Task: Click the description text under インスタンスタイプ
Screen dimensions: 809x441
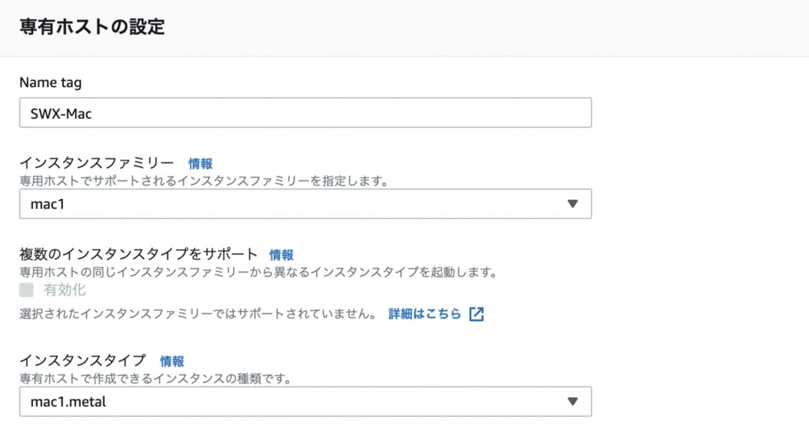Action: (x=156, y=378)
